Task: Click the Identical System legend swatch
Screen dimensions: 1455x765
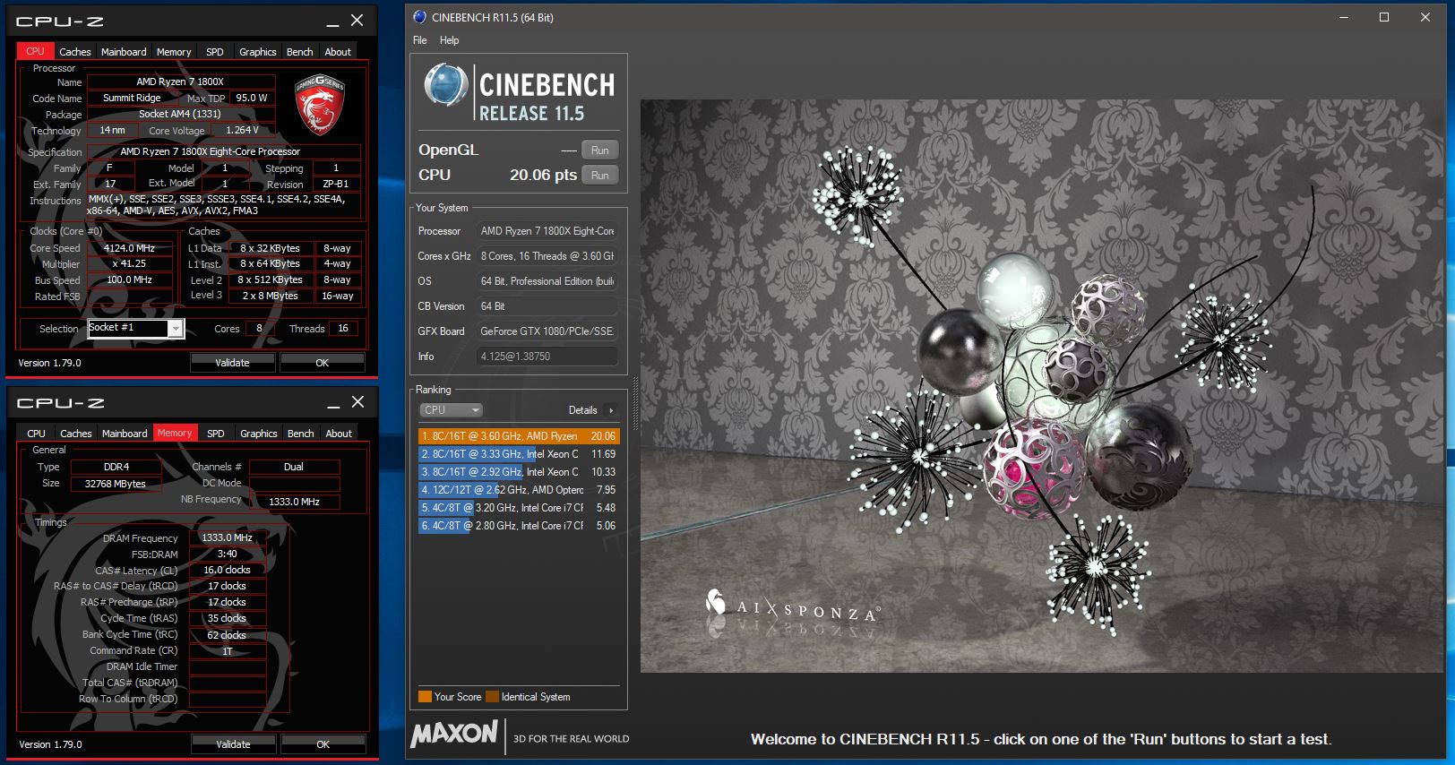Action: tap(492, 697)
